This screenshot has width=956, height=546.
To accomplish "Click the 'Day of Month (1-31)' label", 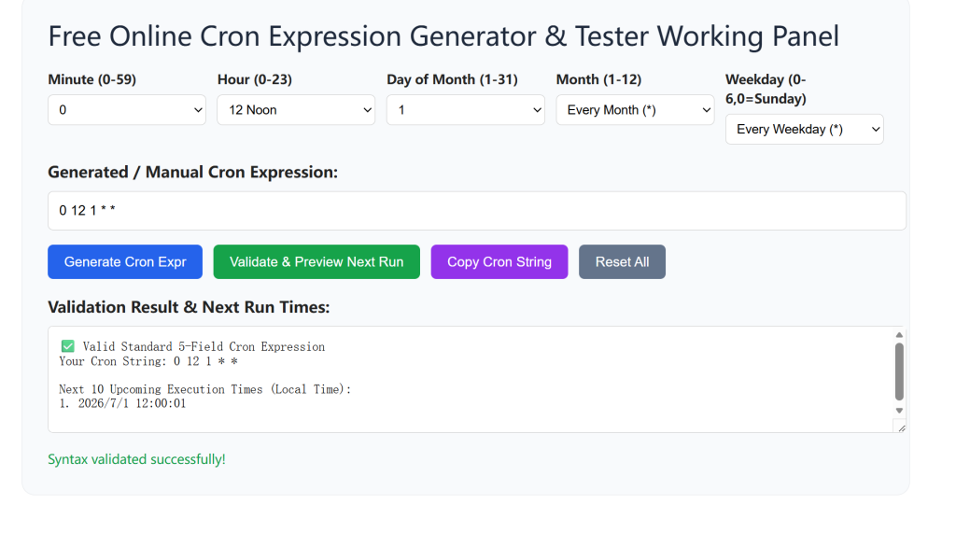I will click(x=453, y=80).
